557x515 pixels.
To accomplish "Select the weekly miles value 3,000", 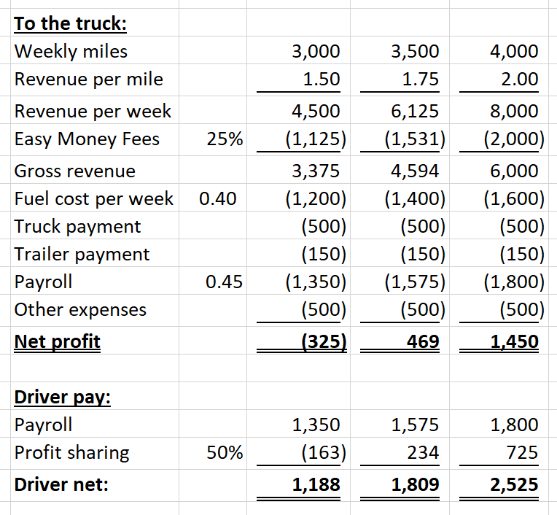I will [316, 51].
